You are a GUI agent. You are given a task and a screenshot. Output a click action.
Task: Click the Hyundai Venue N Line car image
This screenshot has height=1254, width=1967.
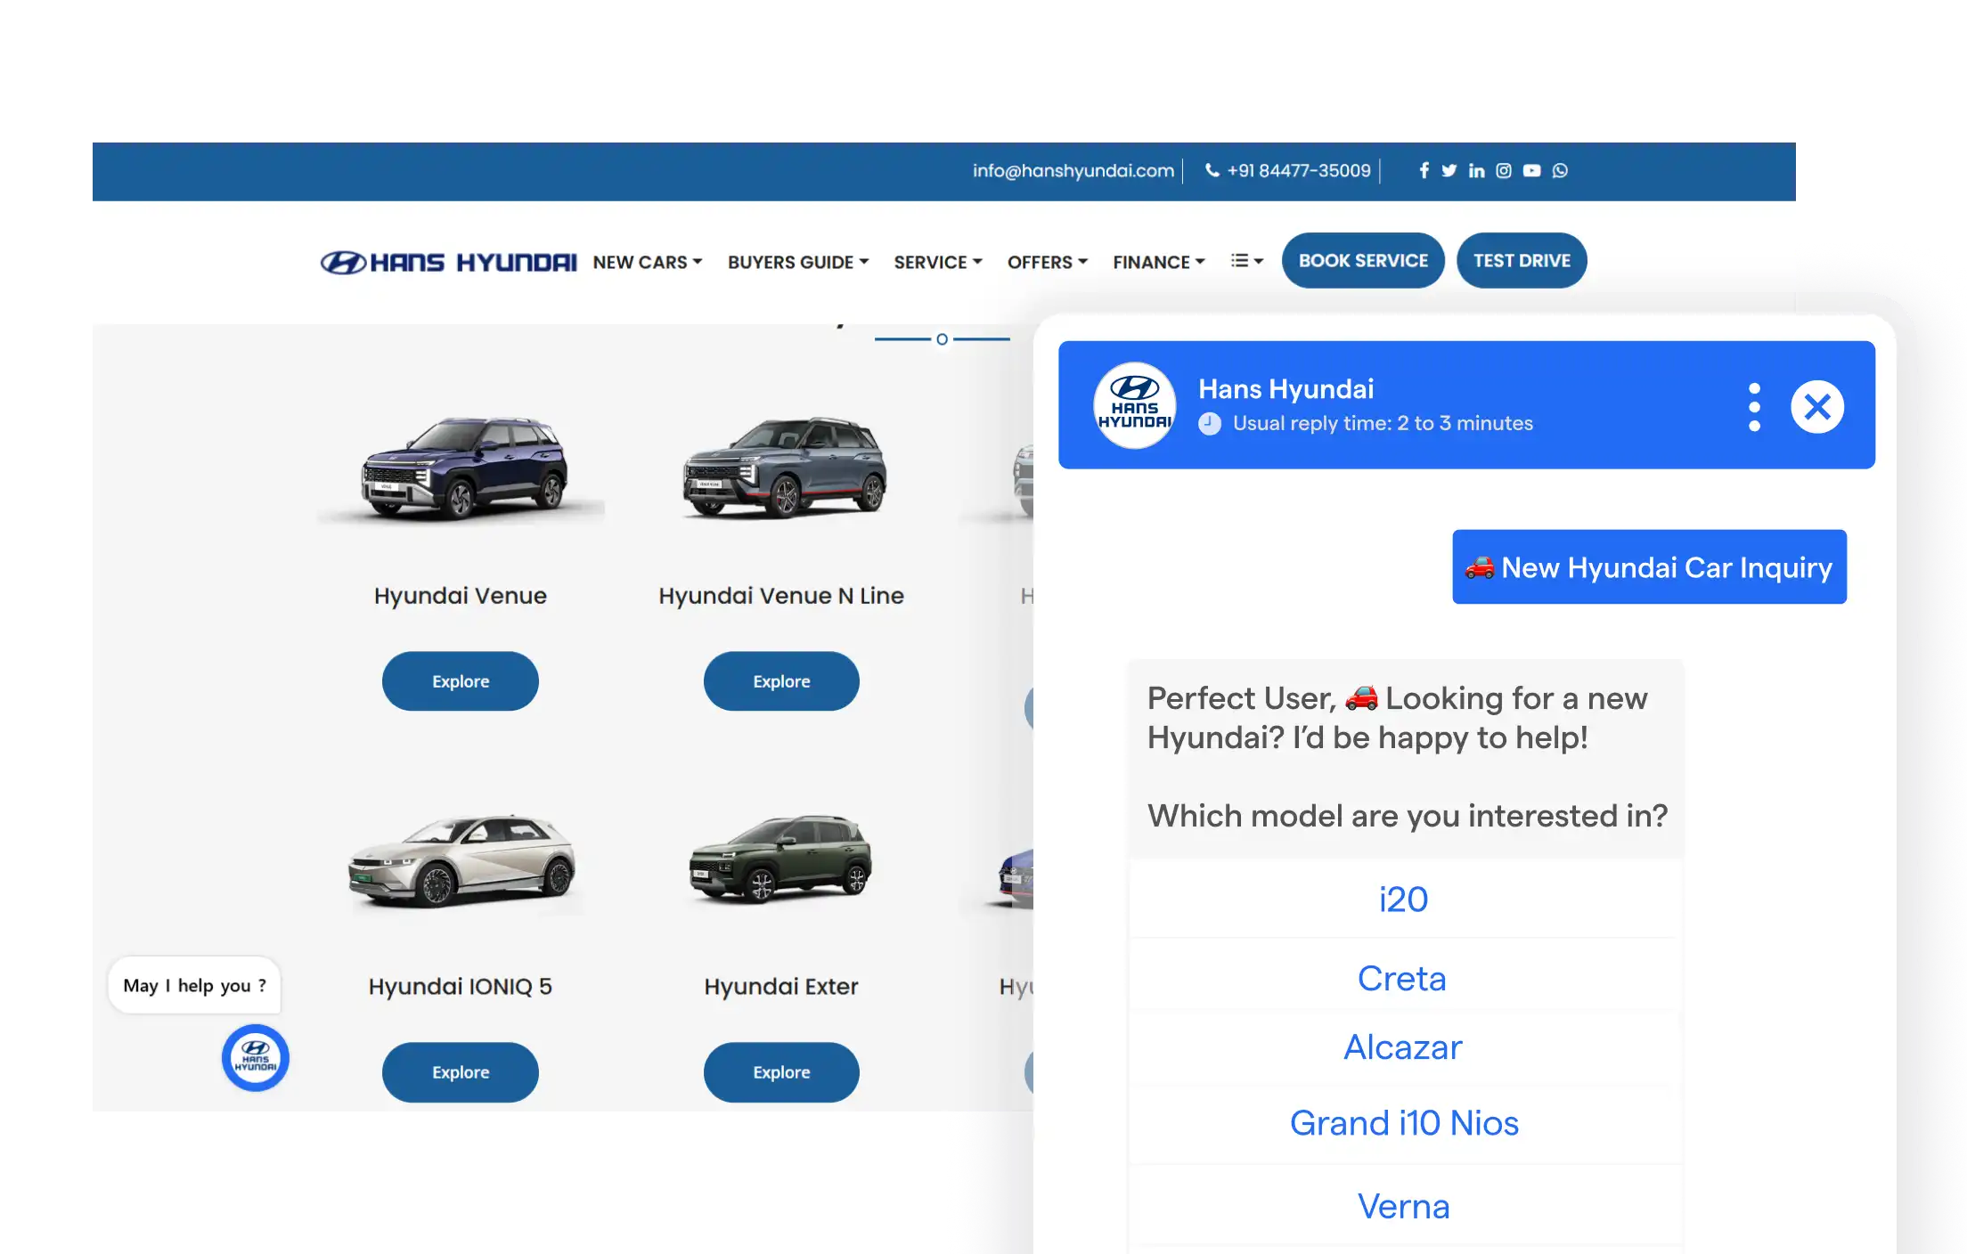coord(782,468)
